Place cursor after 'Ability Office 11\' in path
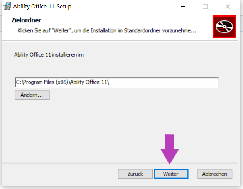Viewport: 243px width, 189px height. coord(110,82)
